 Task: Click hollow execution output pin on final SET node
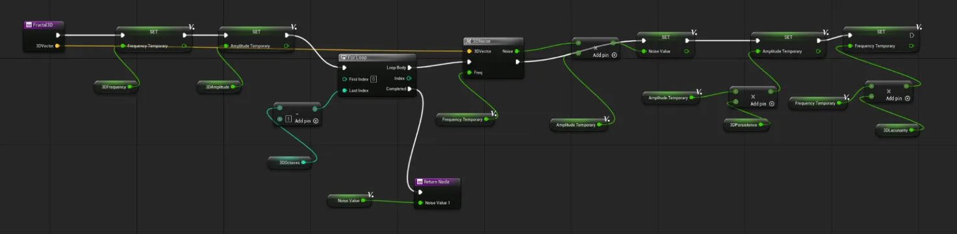click(x=912, y=36)
